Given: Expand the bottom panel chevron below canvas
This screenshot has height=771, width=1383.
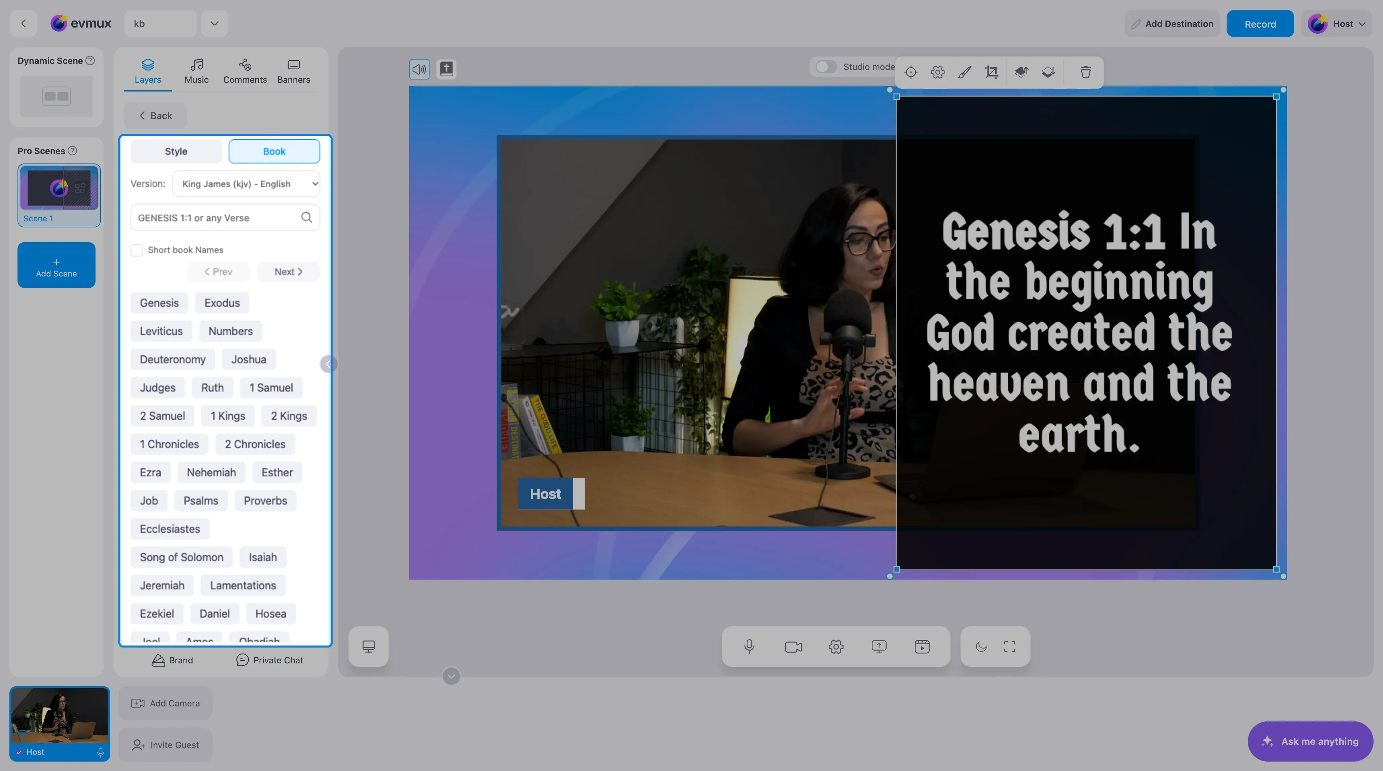Looking at the screenshot, I should (451, 676).
